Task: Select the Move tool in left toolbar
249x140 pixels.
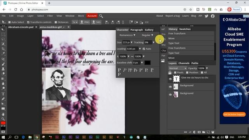Action: 3,30
